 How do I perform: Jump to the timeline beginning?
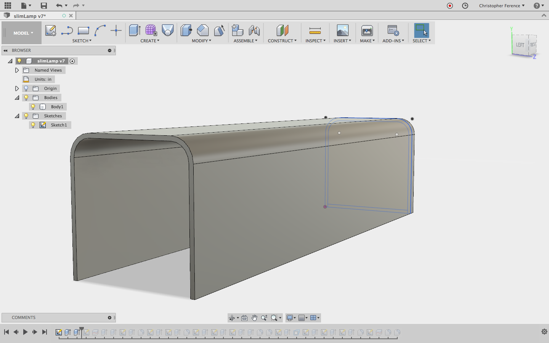[x=6, y=332]
